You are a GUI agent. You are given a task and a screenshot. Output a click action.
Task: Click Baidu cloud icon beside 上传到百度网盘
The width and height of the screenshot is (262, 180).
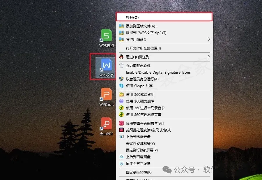[x=121, y=157]
